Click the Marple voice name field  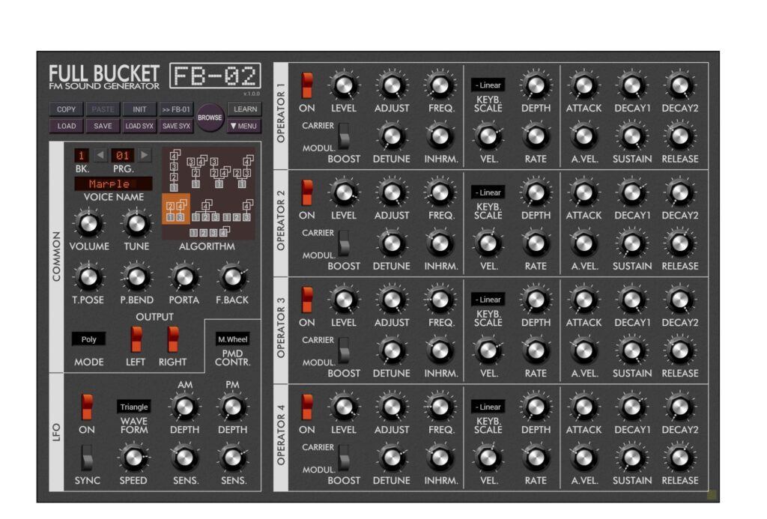(x=113, y=183)
